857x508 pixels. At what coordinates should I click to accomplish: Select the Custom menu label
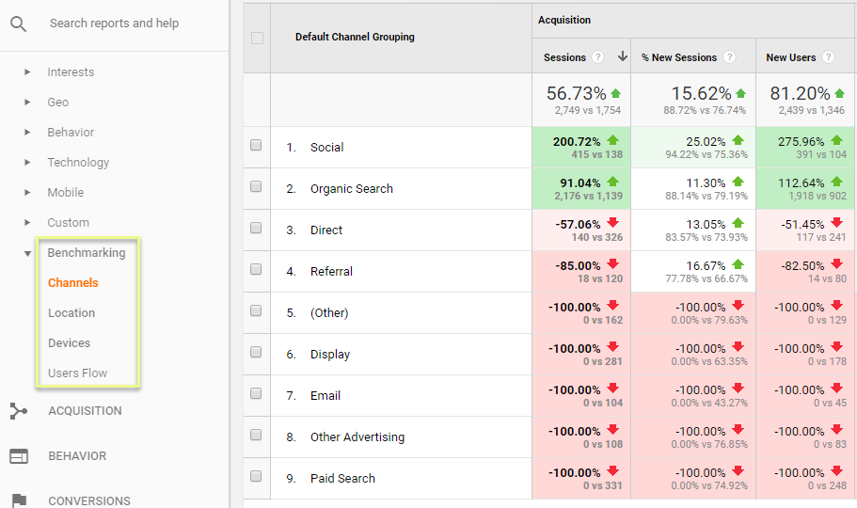(69, 223)
